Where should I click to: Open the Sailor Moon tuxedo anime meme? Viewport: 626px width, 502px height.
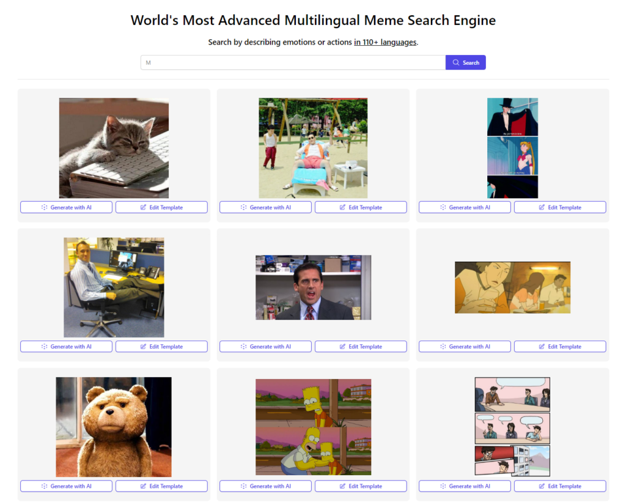513,148
